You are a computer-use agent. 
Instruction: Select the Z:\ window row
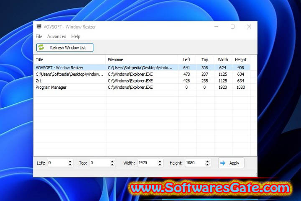click(142, 81)
